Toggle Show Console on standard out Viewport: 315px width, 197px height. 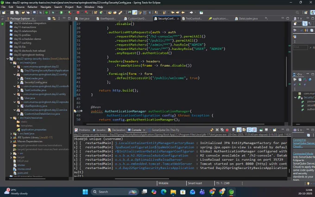249,130
